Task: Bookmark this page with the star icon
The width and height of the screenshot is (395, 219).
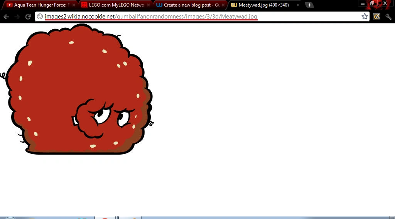Action: pos(365,17)
